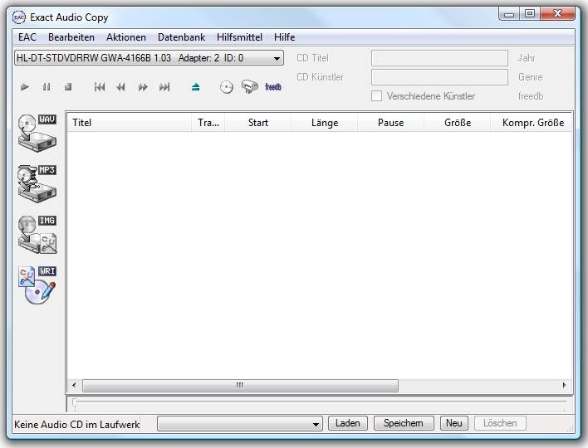The image size is (588, 448).
Task: Open the profile dropdown beside Laden
Action: (x=240, y=424)
